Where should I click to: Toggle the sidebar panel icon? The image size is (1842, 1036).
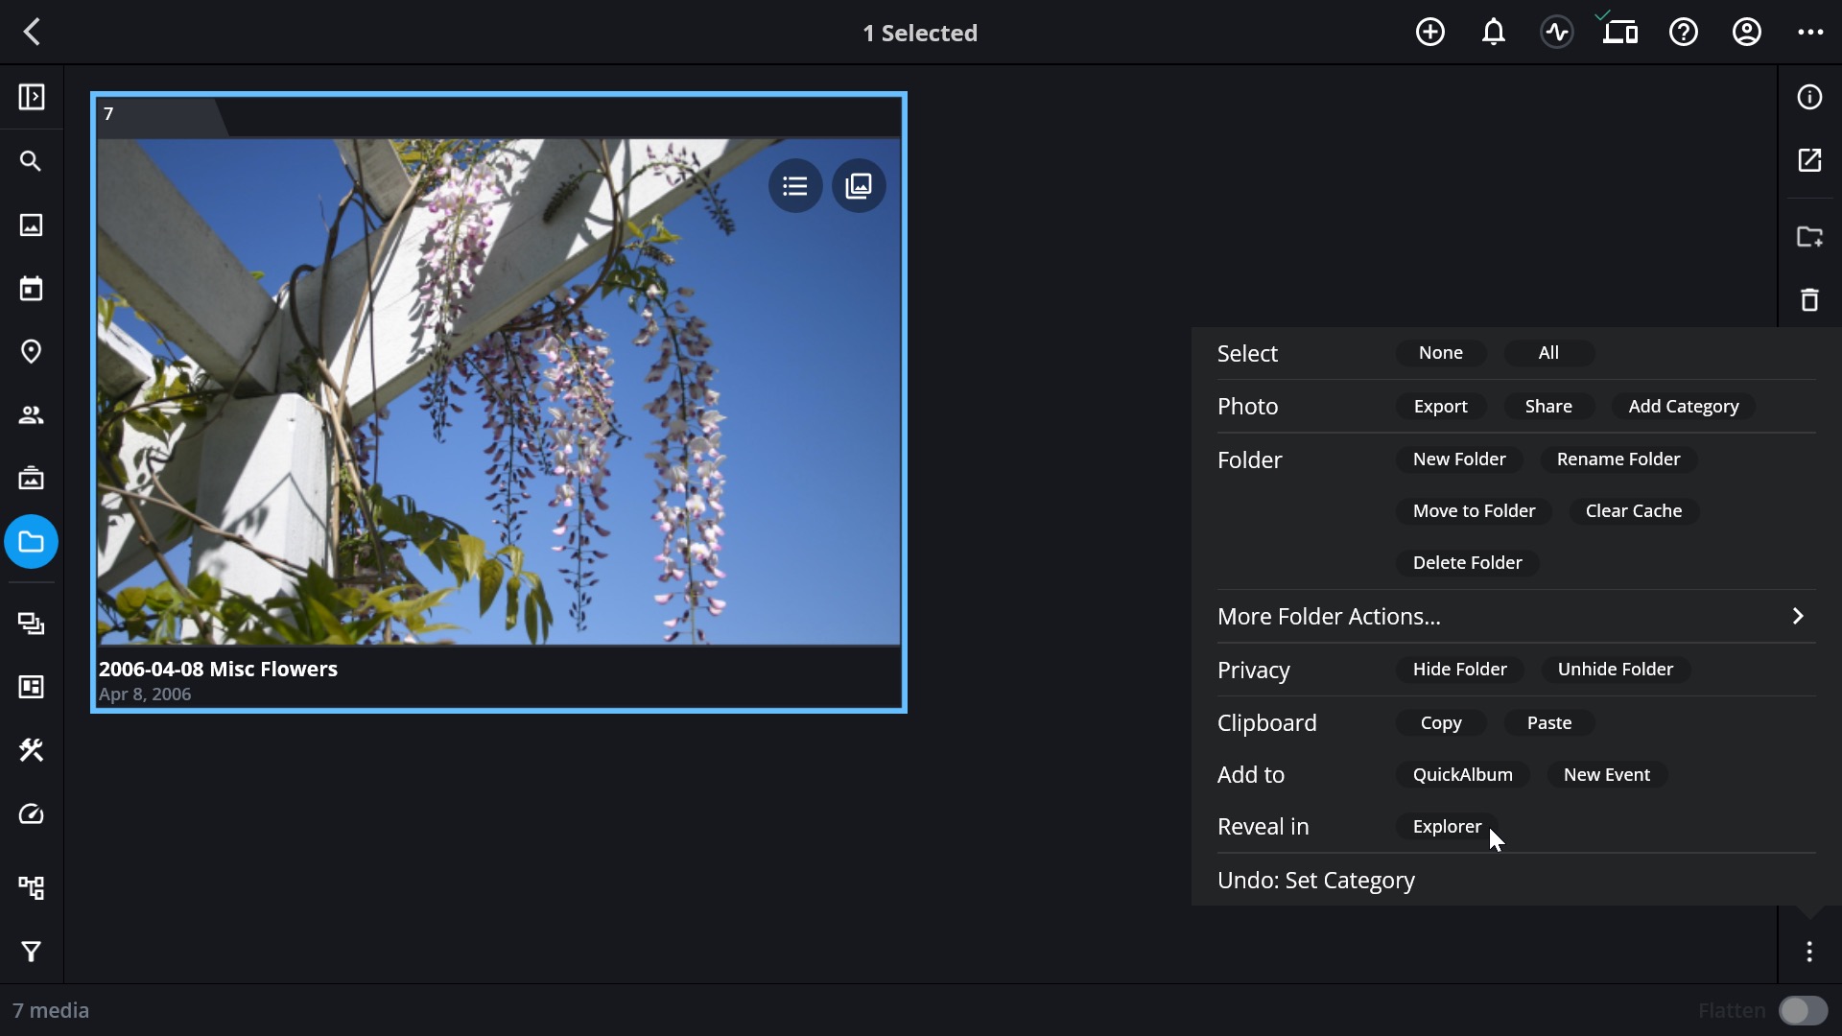32,97
